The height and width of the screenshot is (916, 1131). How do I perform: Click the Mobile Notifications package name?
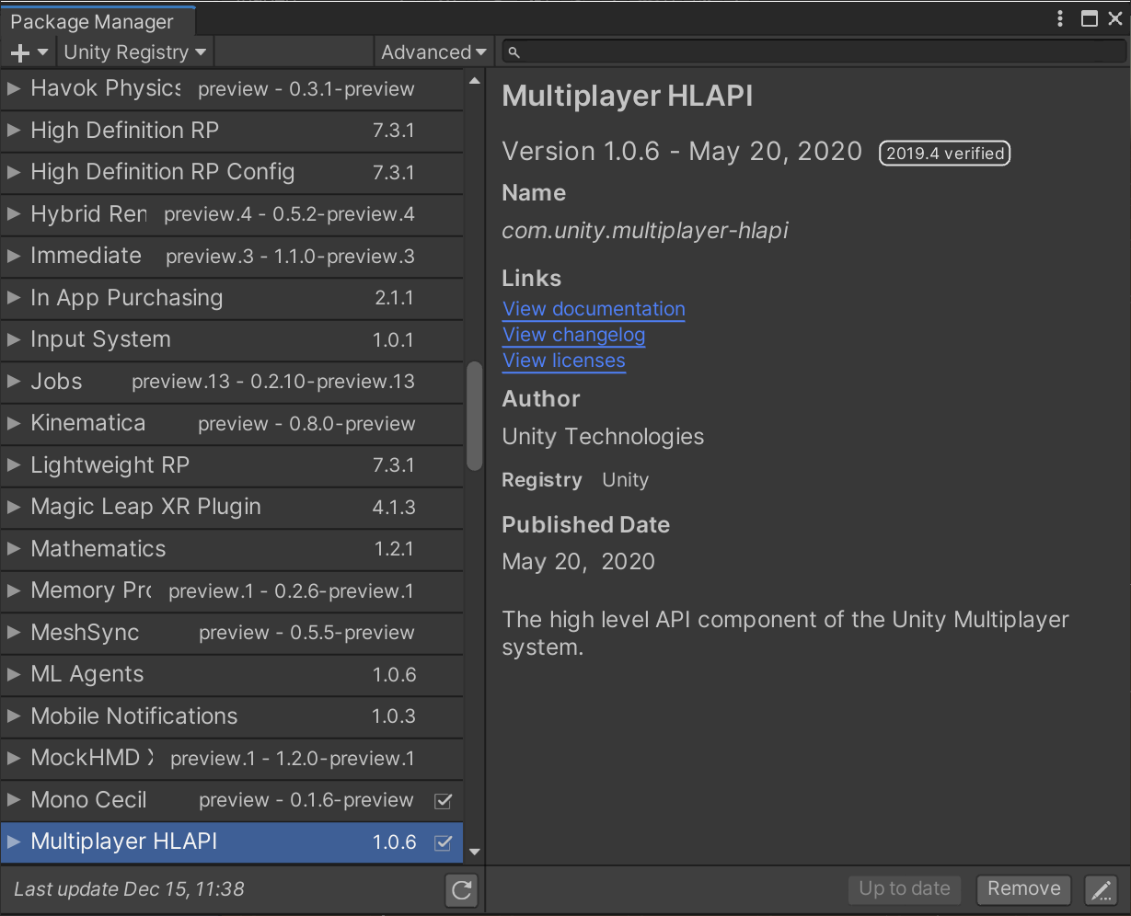coord(134,716)
